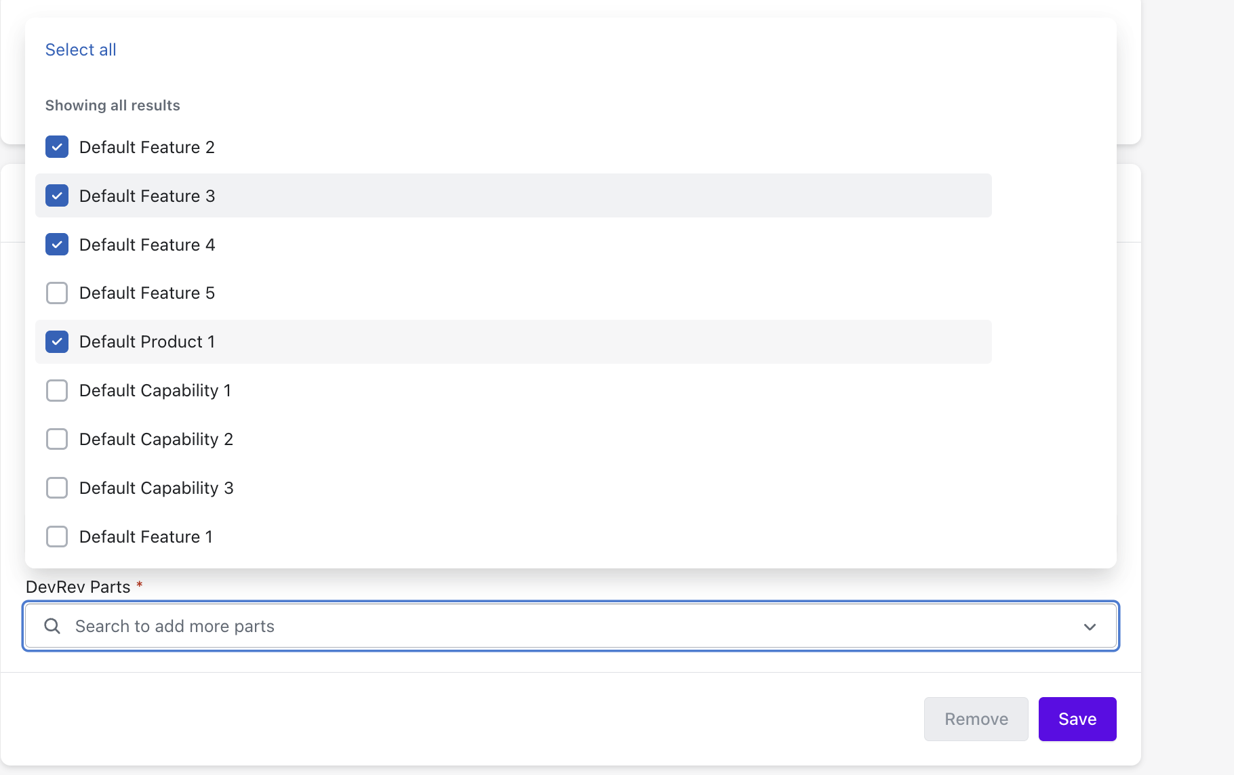Tick the Default Capability 2 checkbox
This screenshot has width=1234, height=775.
[57, 440]
